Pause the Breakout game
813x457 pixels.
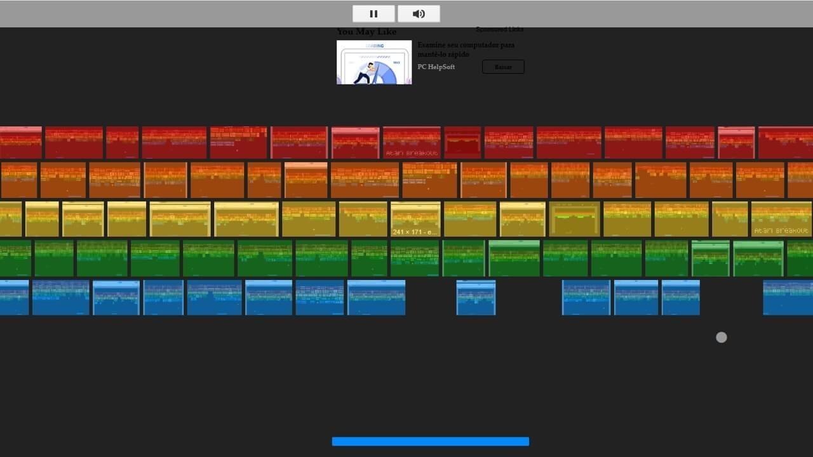tap(373, 13)
